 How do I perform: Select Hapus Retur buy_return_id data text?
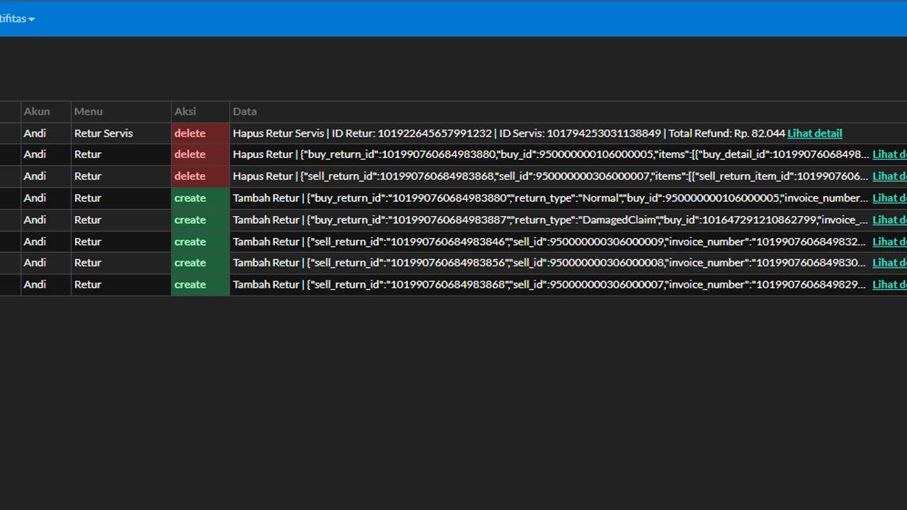click(x=551, y=154)
